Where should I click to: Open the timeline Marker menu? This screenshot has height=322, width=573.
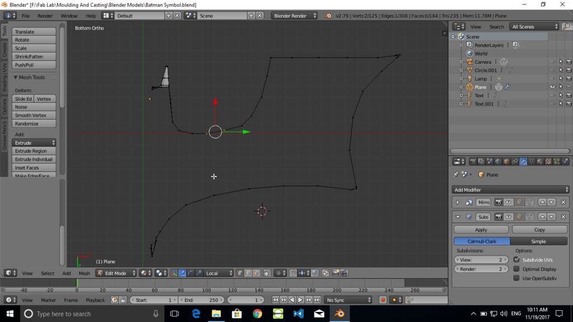coord(48,300)
